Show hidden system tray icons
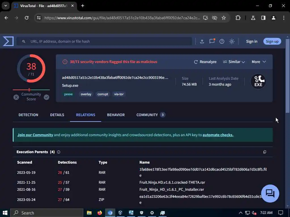The image size is (290, 217). (x=240, y=213)
